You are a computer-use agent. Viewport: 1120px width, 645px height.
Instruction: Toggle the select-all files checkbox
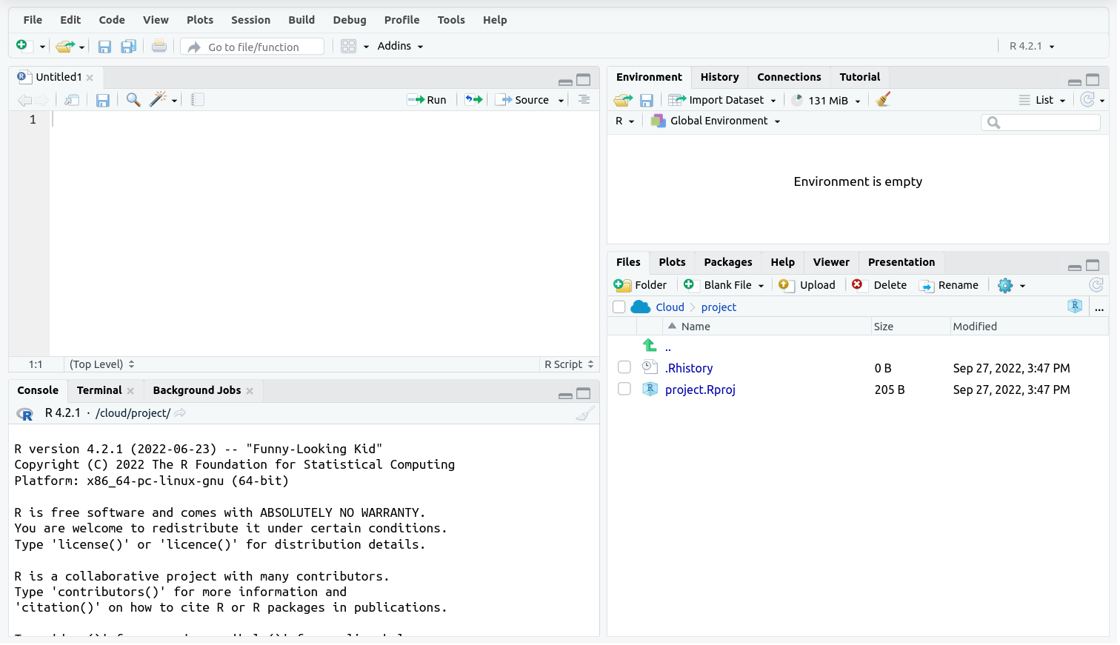[619, 307]
